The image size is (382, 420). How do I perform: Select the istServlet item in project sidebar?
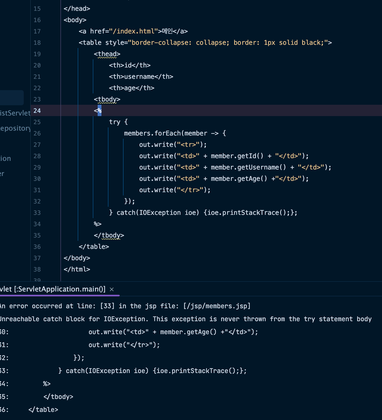(15, 113)
